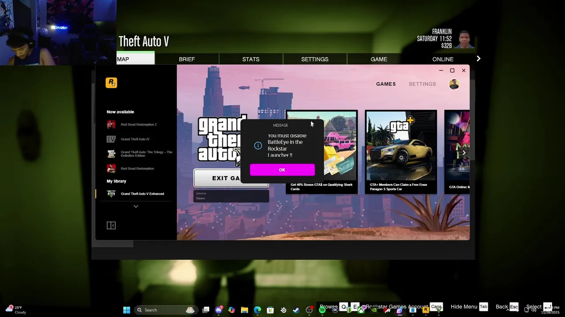
Task: Open Microsoft Edge from the taskbar
Action: [x=257, y=310]
